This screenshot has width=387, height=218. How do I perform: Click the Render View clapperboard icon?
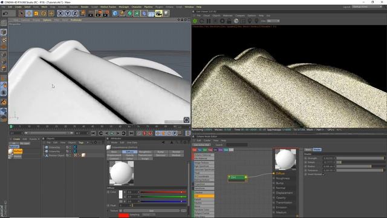[x=91, y=13]
